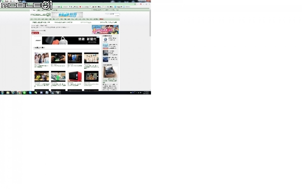Screen dimensions: 302x189
Task: Click the Mobile01 site logo in the header
Action: click(x=40, y=15)
